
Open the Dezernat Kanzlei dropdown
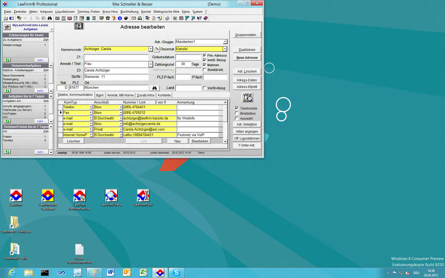(x=225, y=49)
